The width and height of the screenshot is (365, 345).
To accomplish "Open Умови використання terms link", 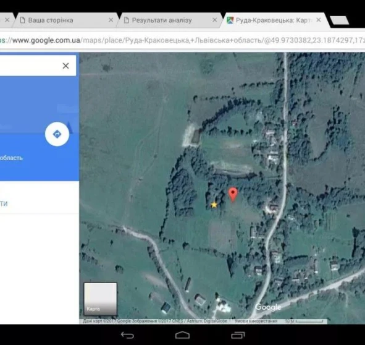I will 256,322.
